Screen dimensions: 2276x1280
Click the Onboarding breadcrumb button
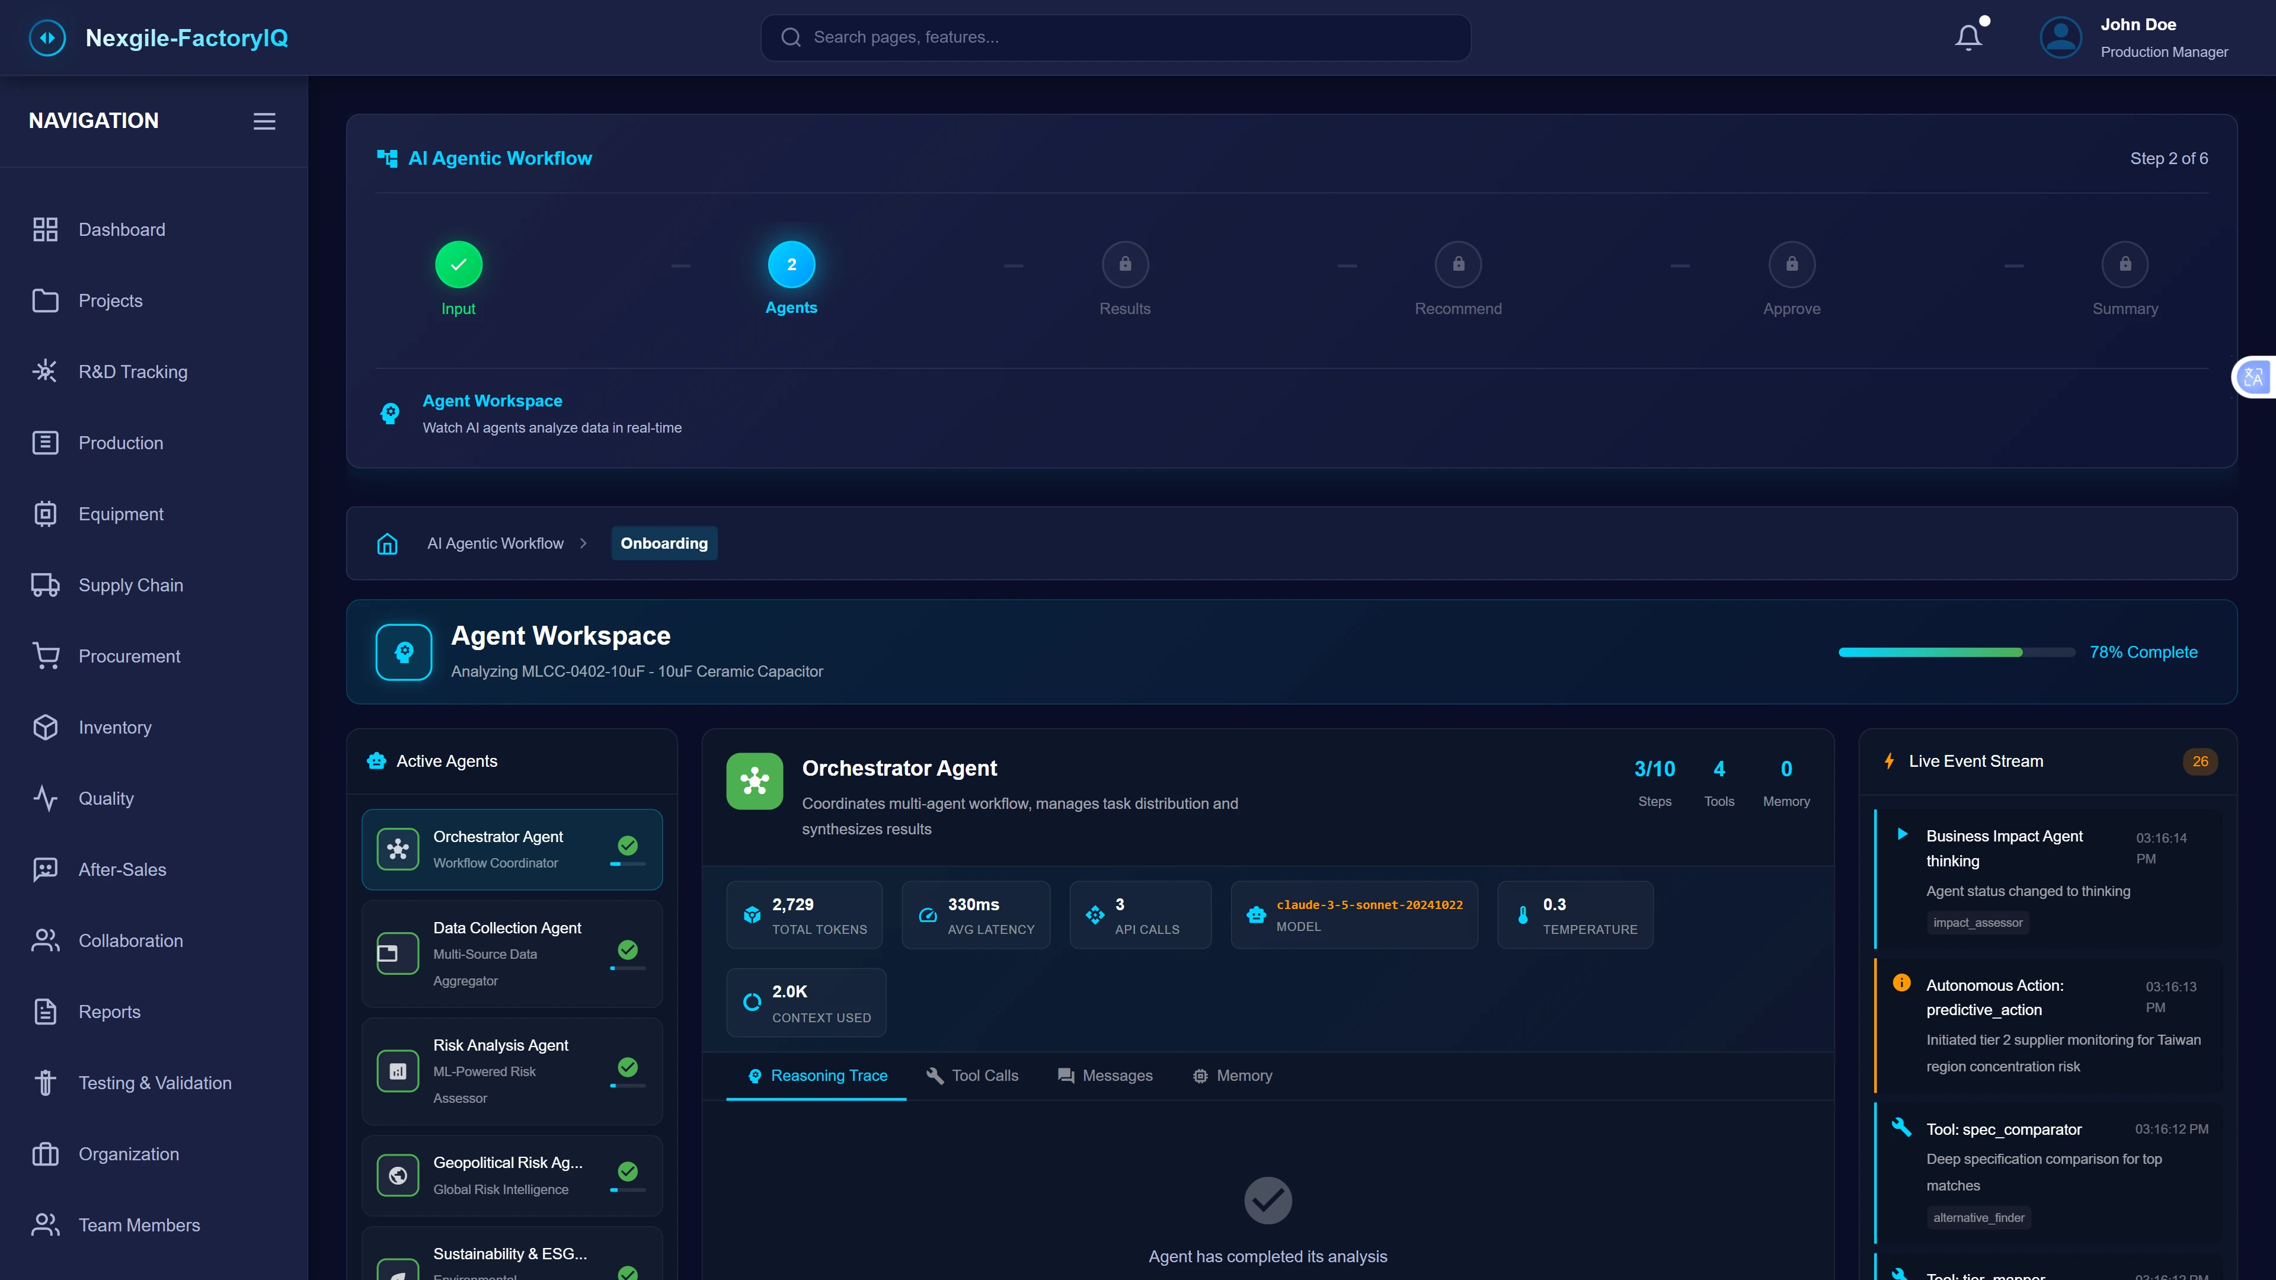click(x=664, y=543)
